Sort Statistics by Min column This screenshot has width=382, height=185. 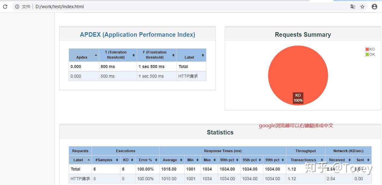point(193,160)
